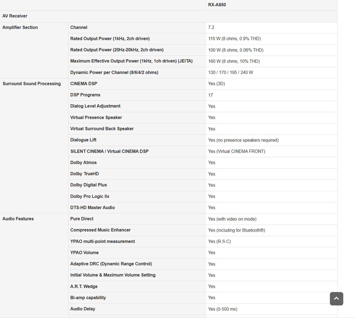The image size is (355, 318).
Task: Select 110 W (8 ohms, 0.9% THD) value
Action: (x=234, y=39)
